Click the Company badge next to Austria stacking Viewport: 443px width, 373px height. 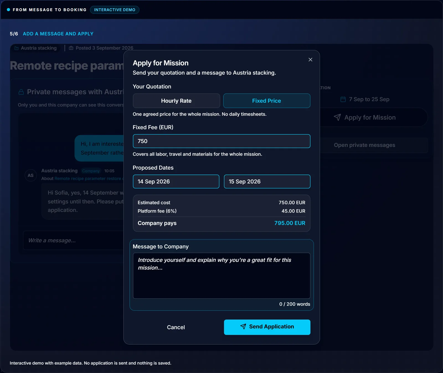(x=91, y=171)
